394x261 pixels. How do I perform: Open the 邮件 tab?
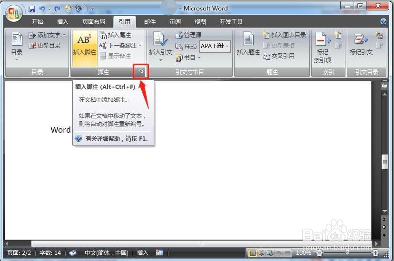[x=150, y=22]
